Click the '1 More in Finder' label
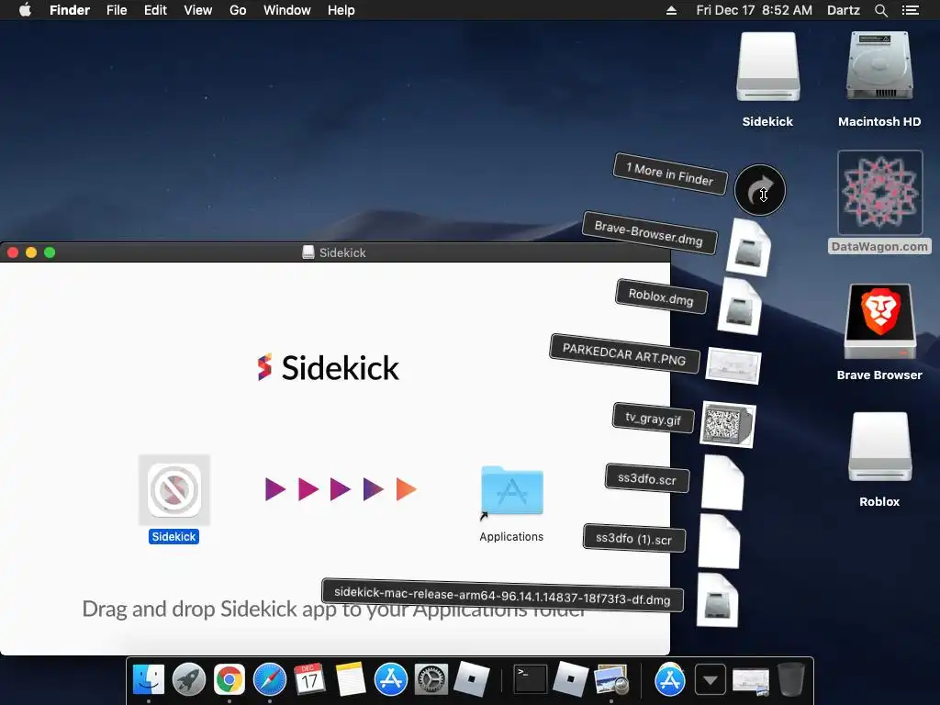 point(670,174)
